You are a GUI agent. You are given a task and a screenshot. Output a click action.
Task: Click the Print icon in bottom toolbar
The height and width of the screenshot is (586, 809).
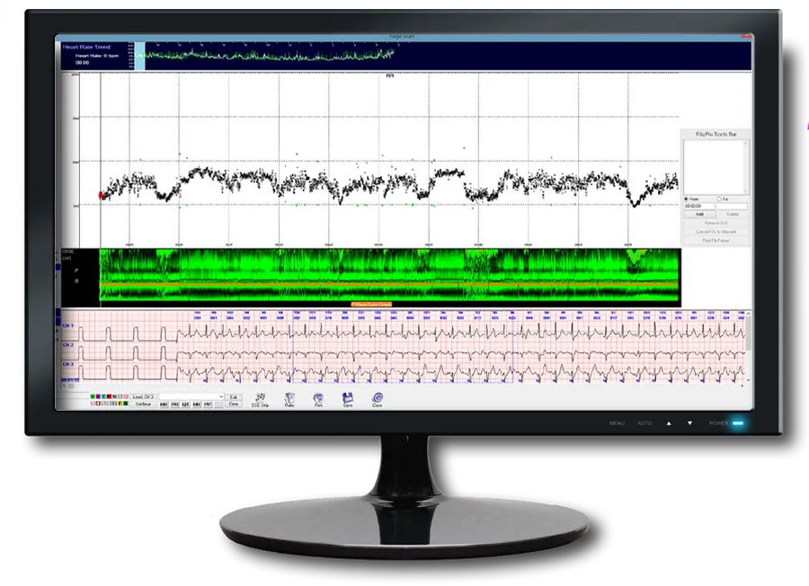(318, 400)
